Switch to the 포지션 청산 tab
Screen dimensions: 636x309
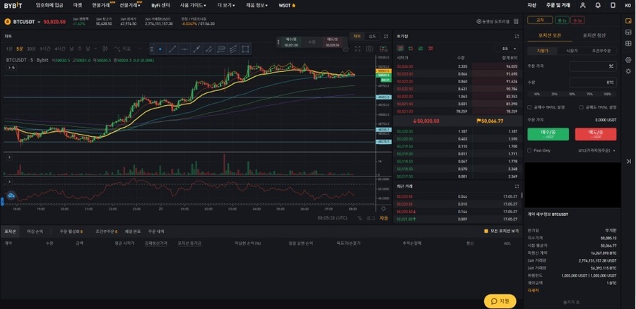(x=594, y=35)
